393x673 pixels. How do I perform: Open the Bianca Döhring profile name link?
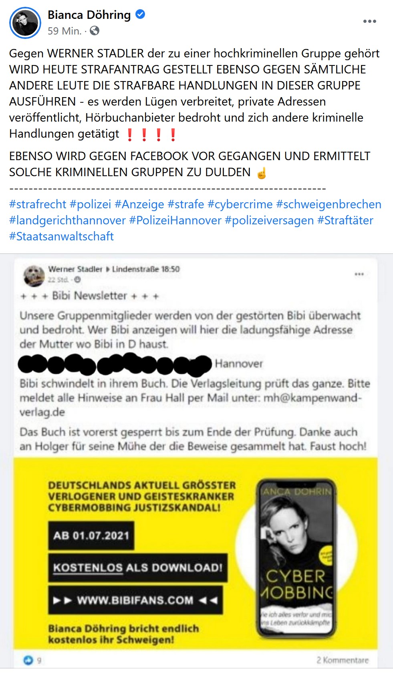89,15
